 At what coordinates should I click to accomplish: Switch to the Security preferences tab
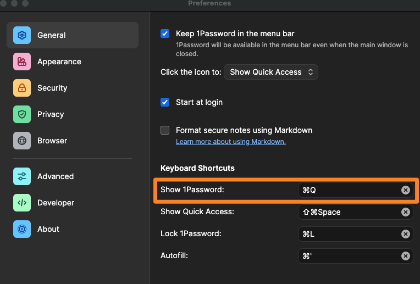52,88
